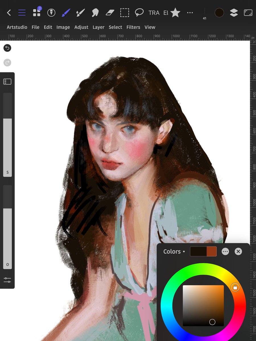This screenshot has width=256, height=341.
Task: Open the Layers panel
Action: coord(234,13)
